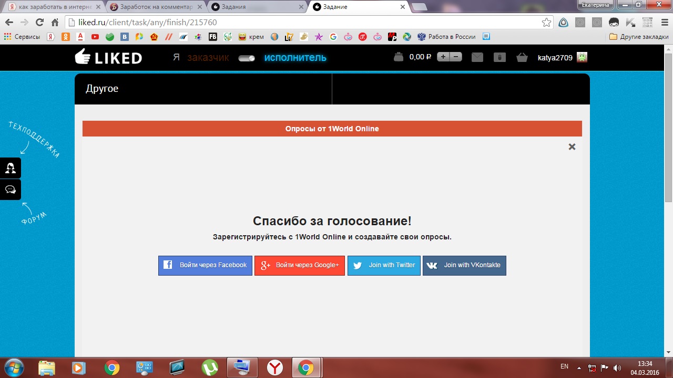Sign in with Войти через Google+

(x=300, y=265)
